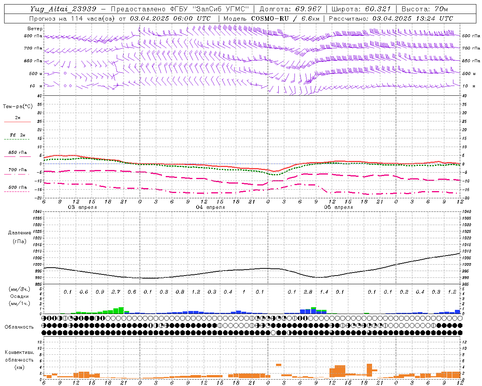Click the 3-hour precipitation value "0.2"
The height and width of the screenshot is (386, 482).
[404, 292]
